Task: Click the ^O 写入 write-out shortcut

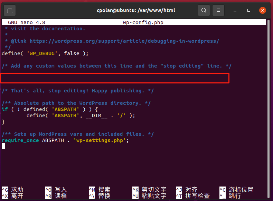Action: click(56, 190)
